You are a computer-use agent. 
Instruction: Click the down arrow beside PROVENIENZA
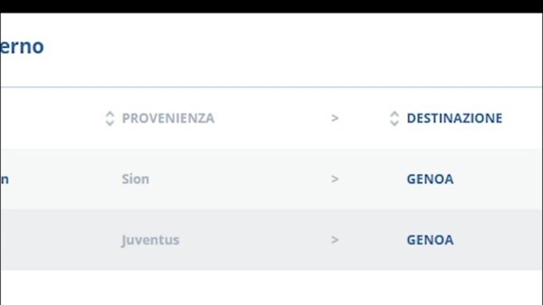pyautogui.click(x=110, y=123)
